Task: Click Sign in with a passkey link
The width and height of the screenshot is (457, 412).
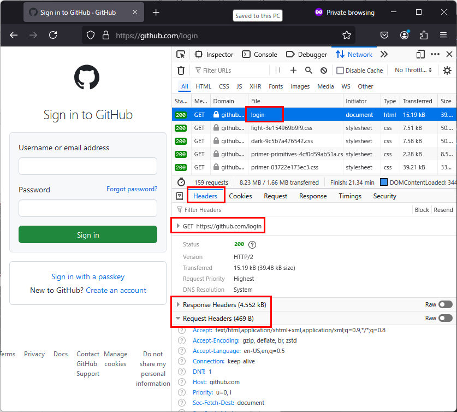Action: [88, 276]
